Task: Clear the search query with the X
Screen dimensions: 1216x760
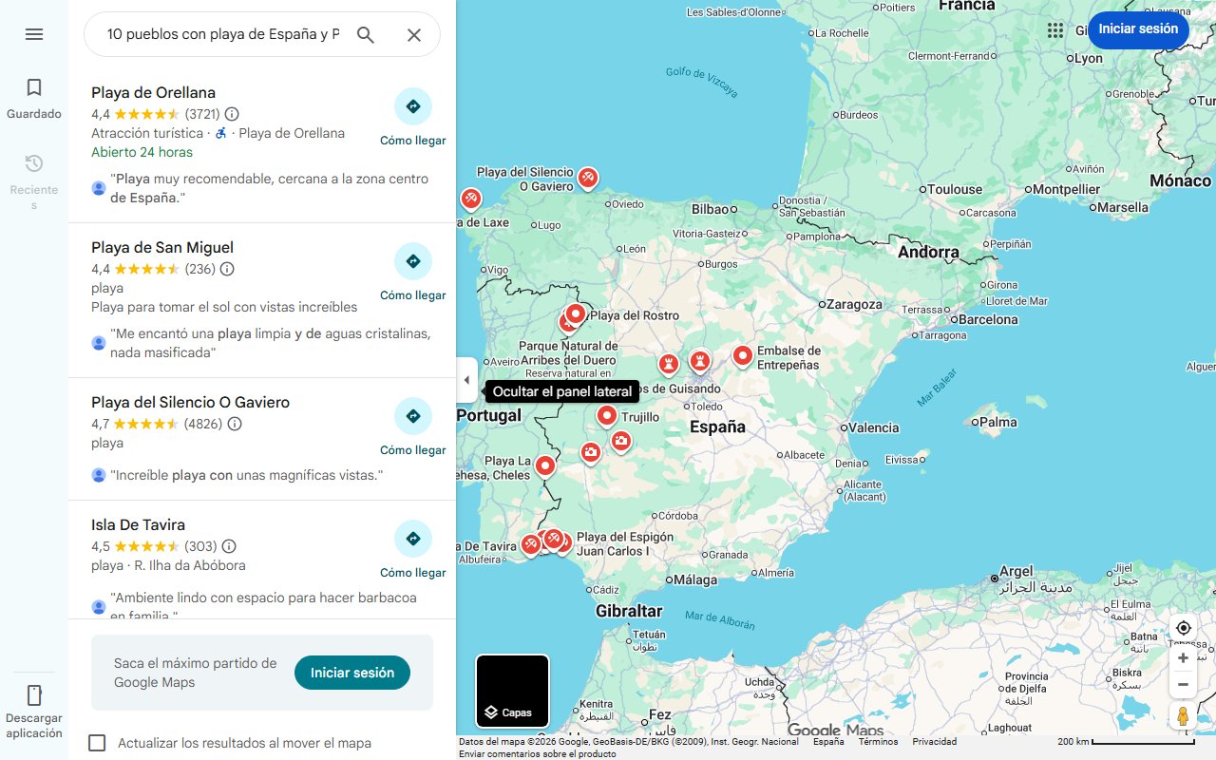Action: [x=413, y=34]
